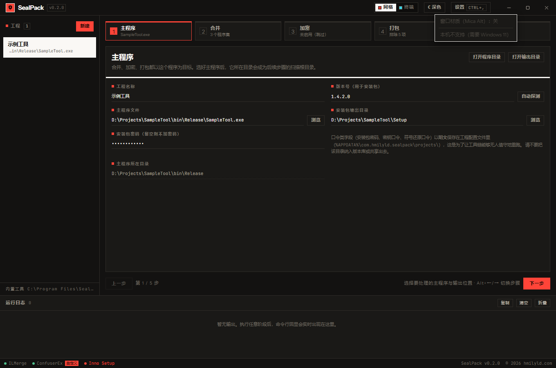This screenshot has width=556, height=368.
Task: Focus the 安装包密码 password field
Action: [218, 144]
